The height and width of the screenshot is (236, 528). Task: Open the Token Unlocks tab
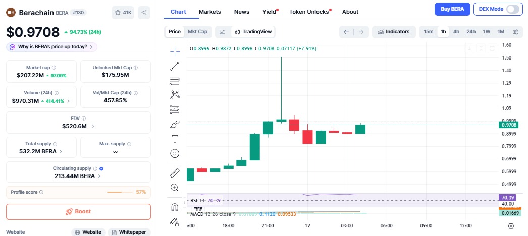[310, 12]
